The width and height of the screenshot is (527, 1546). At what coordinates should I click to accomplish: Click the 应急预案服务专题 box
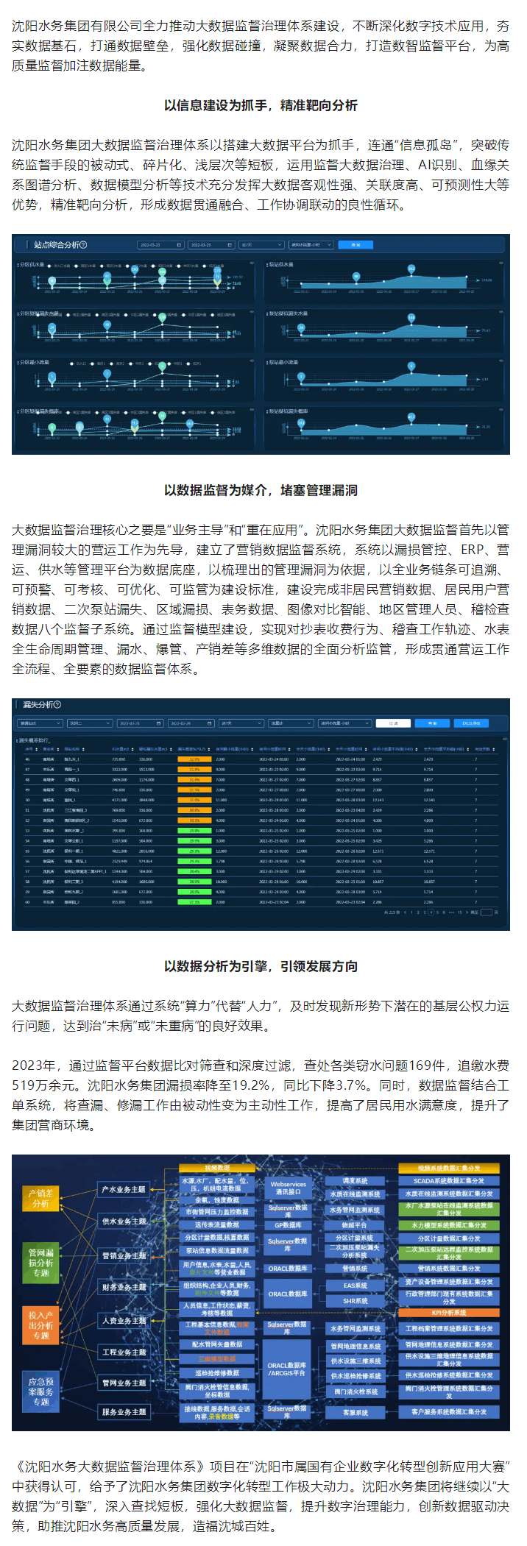click(x=40, y=1391)
